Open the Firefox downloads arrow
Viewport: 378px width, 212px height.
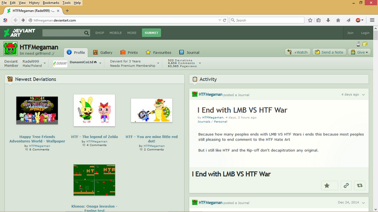point(328,21)
